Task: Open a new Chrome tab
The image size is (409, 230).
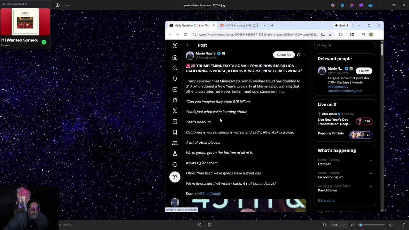Action: click(x=272, y=25)
